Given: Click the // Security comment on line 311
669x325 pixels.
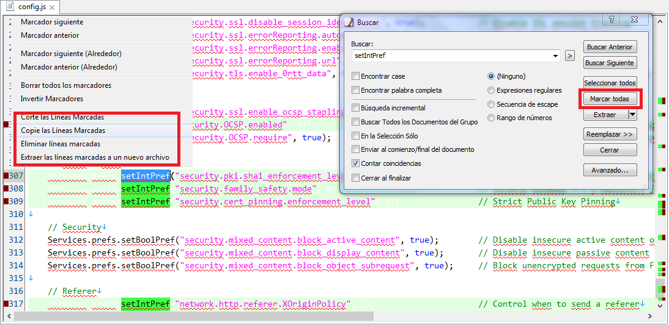Looking at the screenshot, I should pos(75,227).
